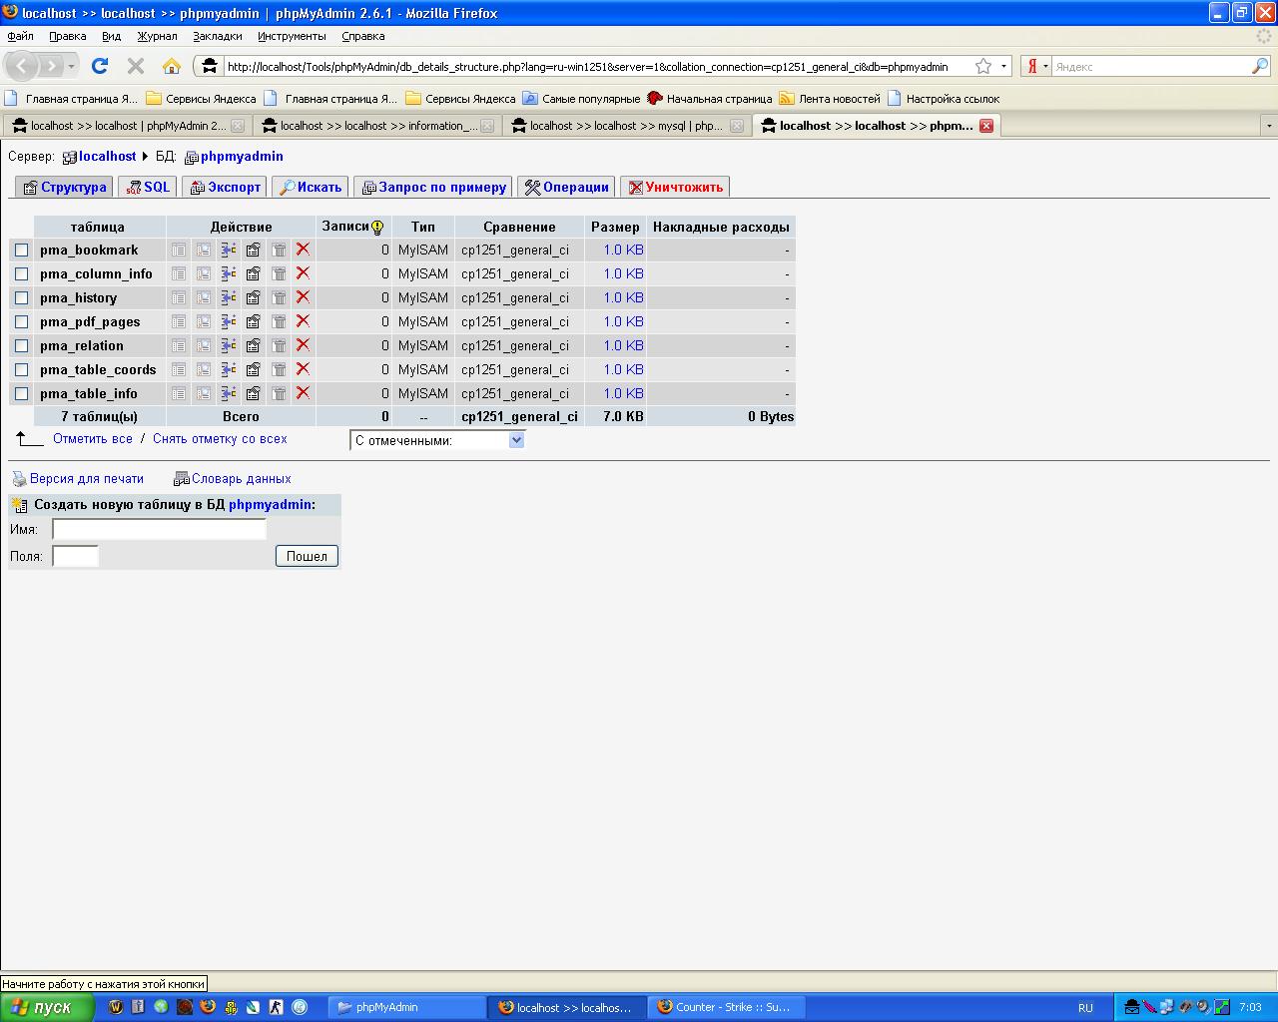Click the Insert icon for pma_table_coords
The image size is (1278, 1022).
click(229, 369)
